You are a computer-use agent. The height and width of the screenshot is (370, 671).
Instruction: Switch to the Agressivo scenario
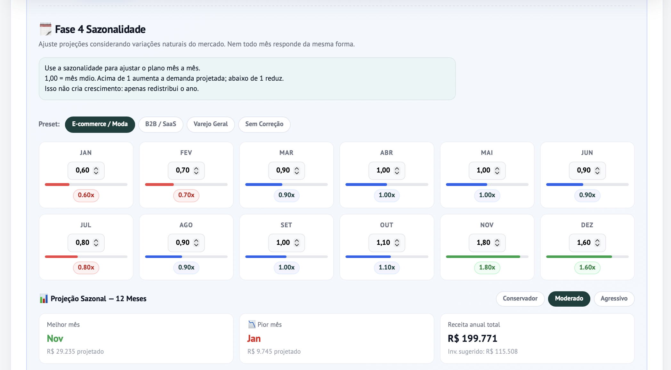pos(614,299)
